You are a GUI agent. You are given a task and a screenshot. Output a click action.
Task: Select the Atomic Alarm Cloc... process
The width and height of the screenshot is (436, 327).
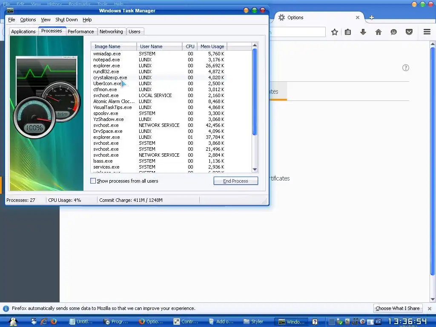click(x=158, y=101)
